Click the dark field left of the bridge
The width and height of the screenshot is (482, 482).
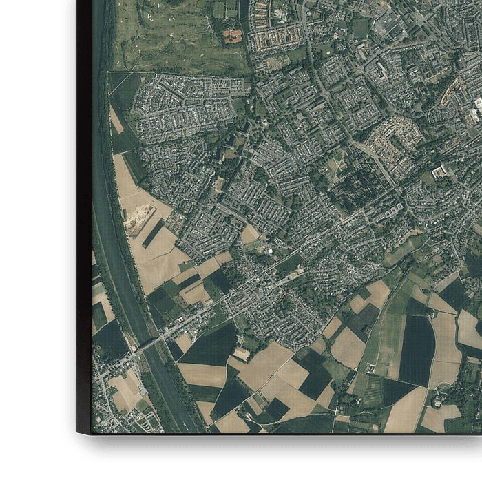pyautogui.click(x=110, y=339)
